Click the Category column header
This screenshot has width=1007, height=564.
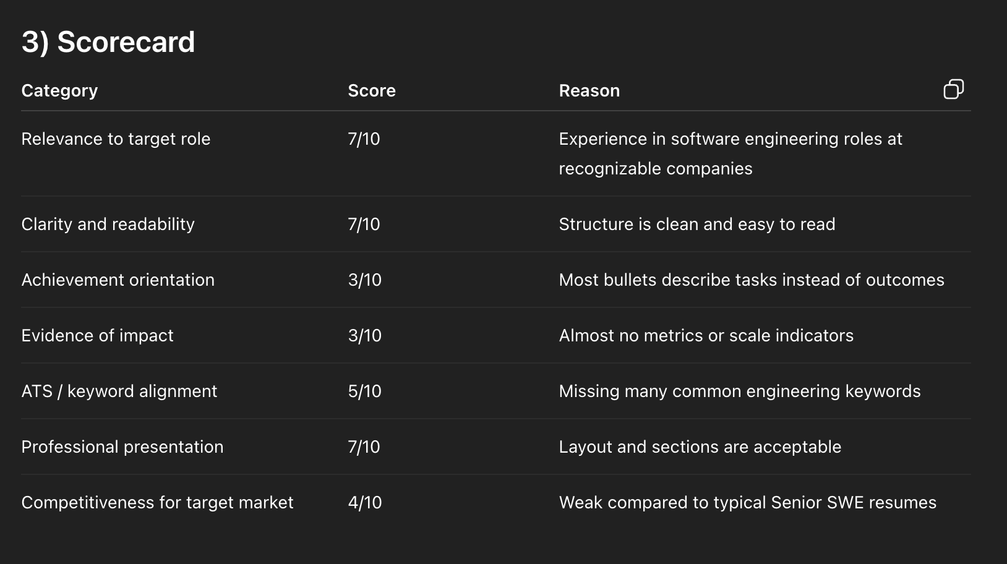point(59,91)
